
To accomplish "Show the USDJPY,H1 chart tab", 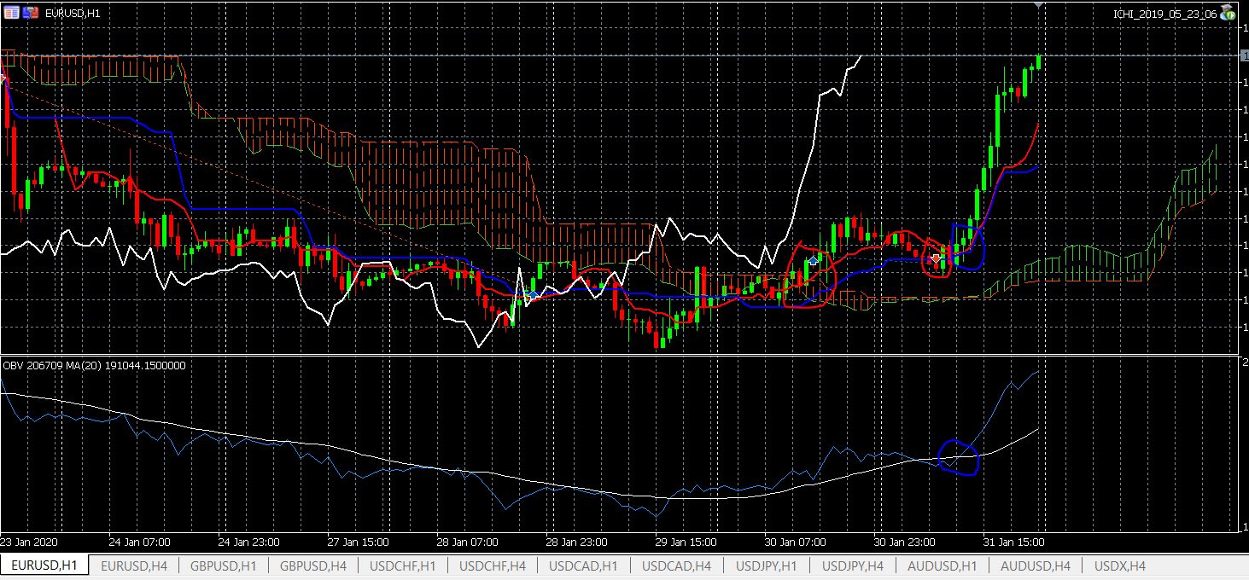I will [x=767, y=565].
